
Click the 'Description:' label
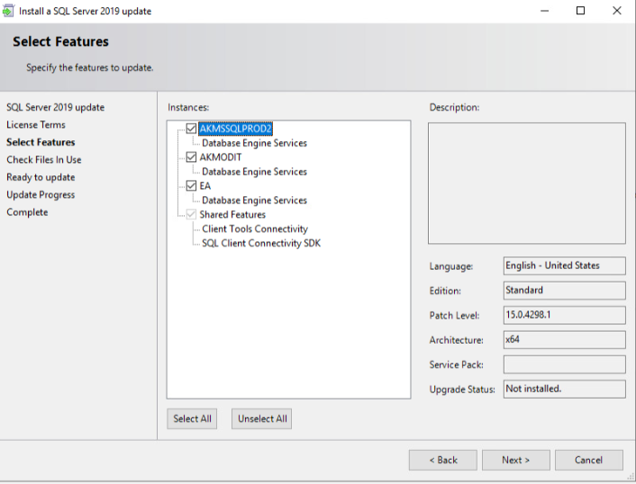pos(454,107)
